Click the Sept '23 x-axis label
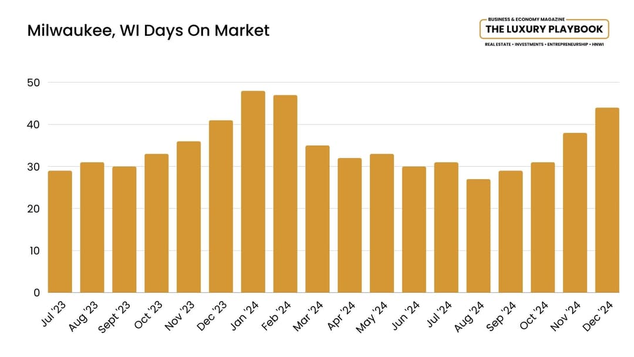 point(114,318)
